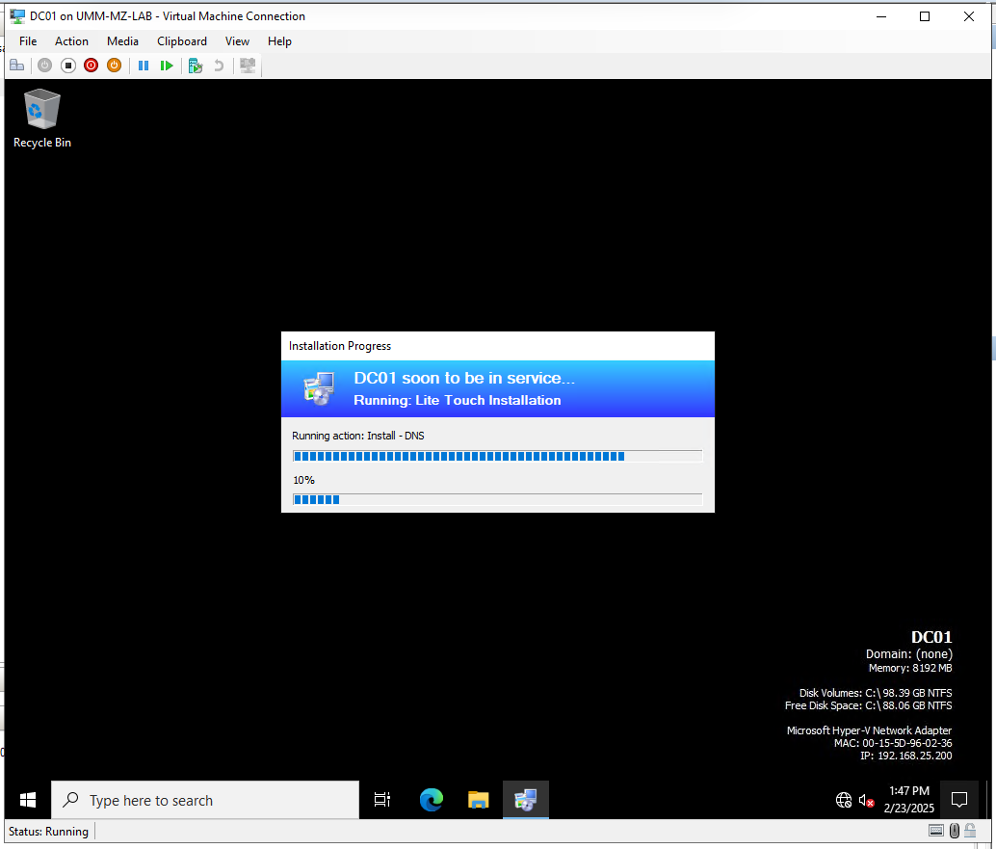
Task: Send Ctrl+Alt+Delete to the virtual machine
Action: coord(16,65)
